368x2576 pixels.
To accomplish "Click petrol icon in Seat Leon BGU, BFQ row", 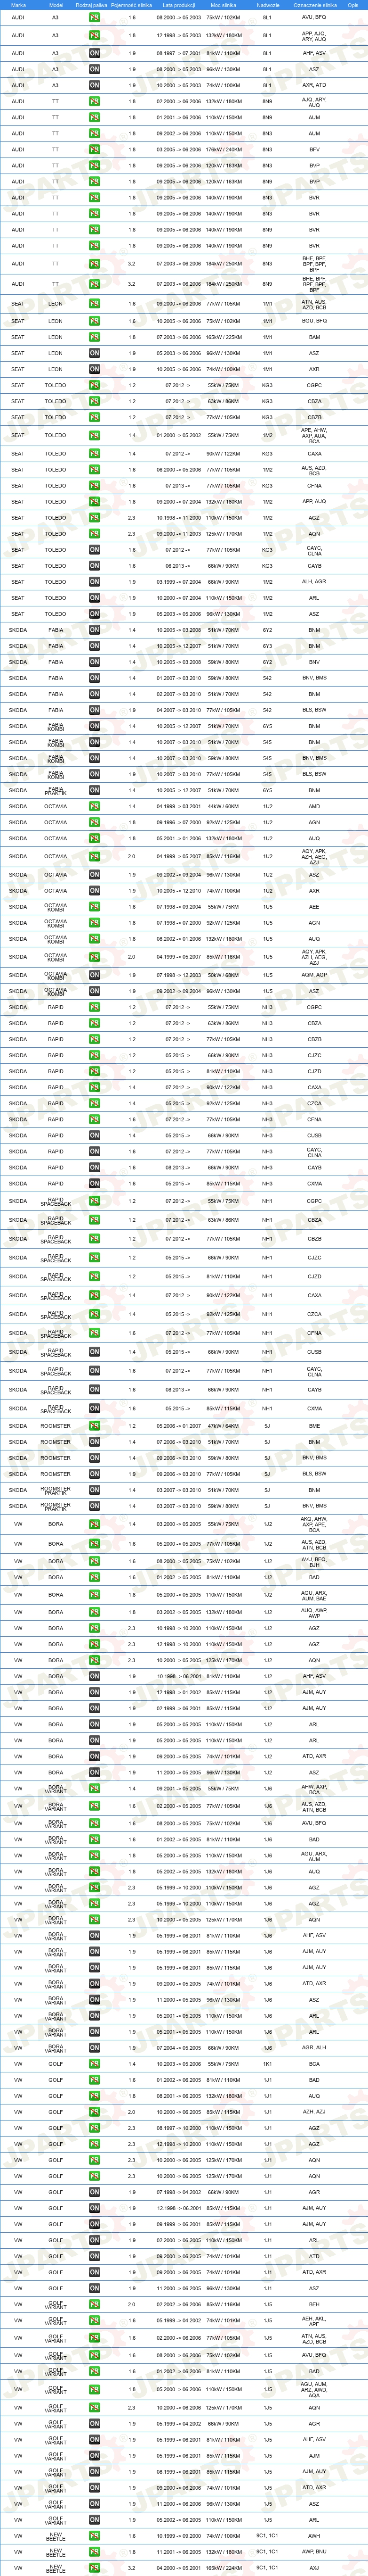I will click(95, 321).
